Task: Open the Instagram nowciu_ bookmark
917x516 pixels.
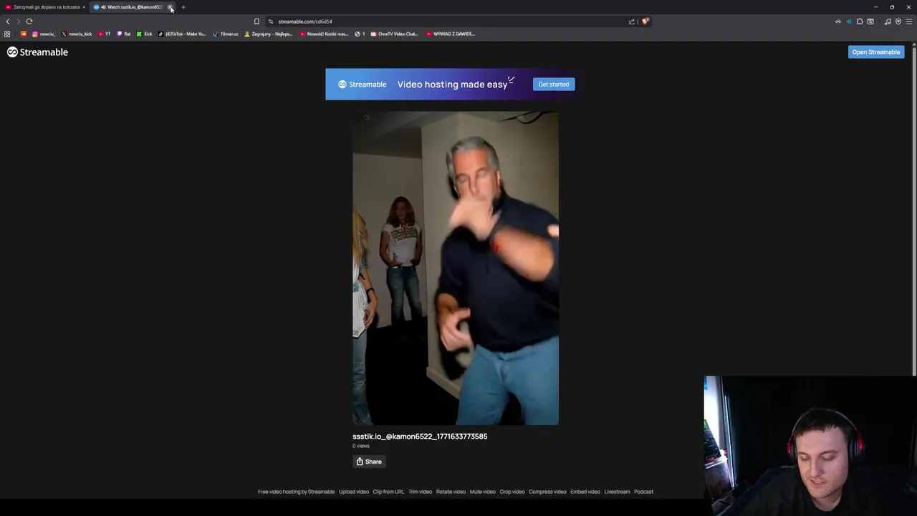Action: [44, 34]
